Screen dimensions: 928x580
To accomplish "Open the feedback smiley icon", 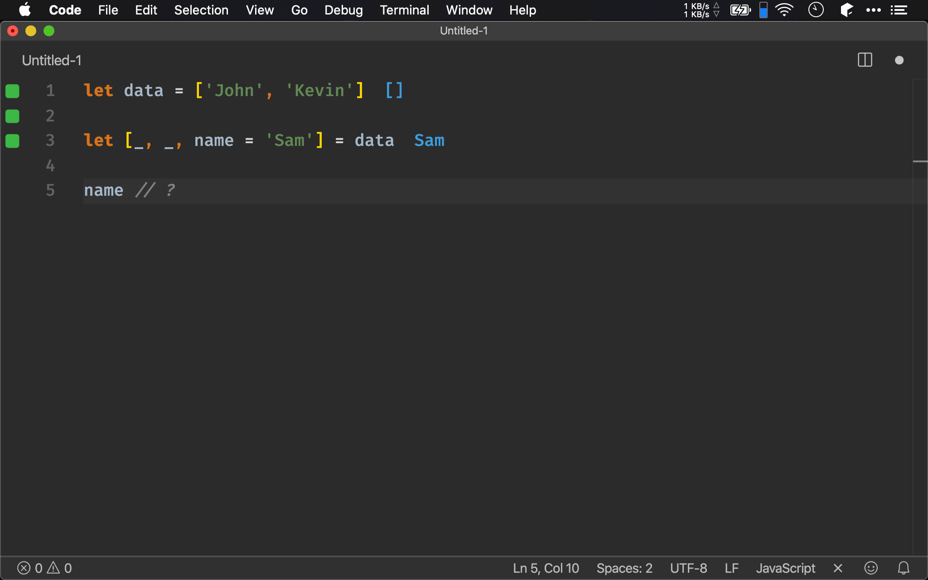I will pyautogui.click(x=870, y=568).
